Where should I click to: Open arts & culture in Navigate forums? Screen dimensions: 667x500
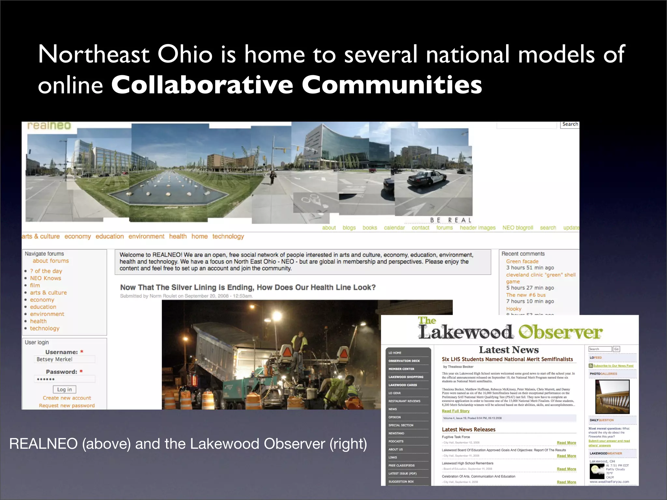point(48,292)
